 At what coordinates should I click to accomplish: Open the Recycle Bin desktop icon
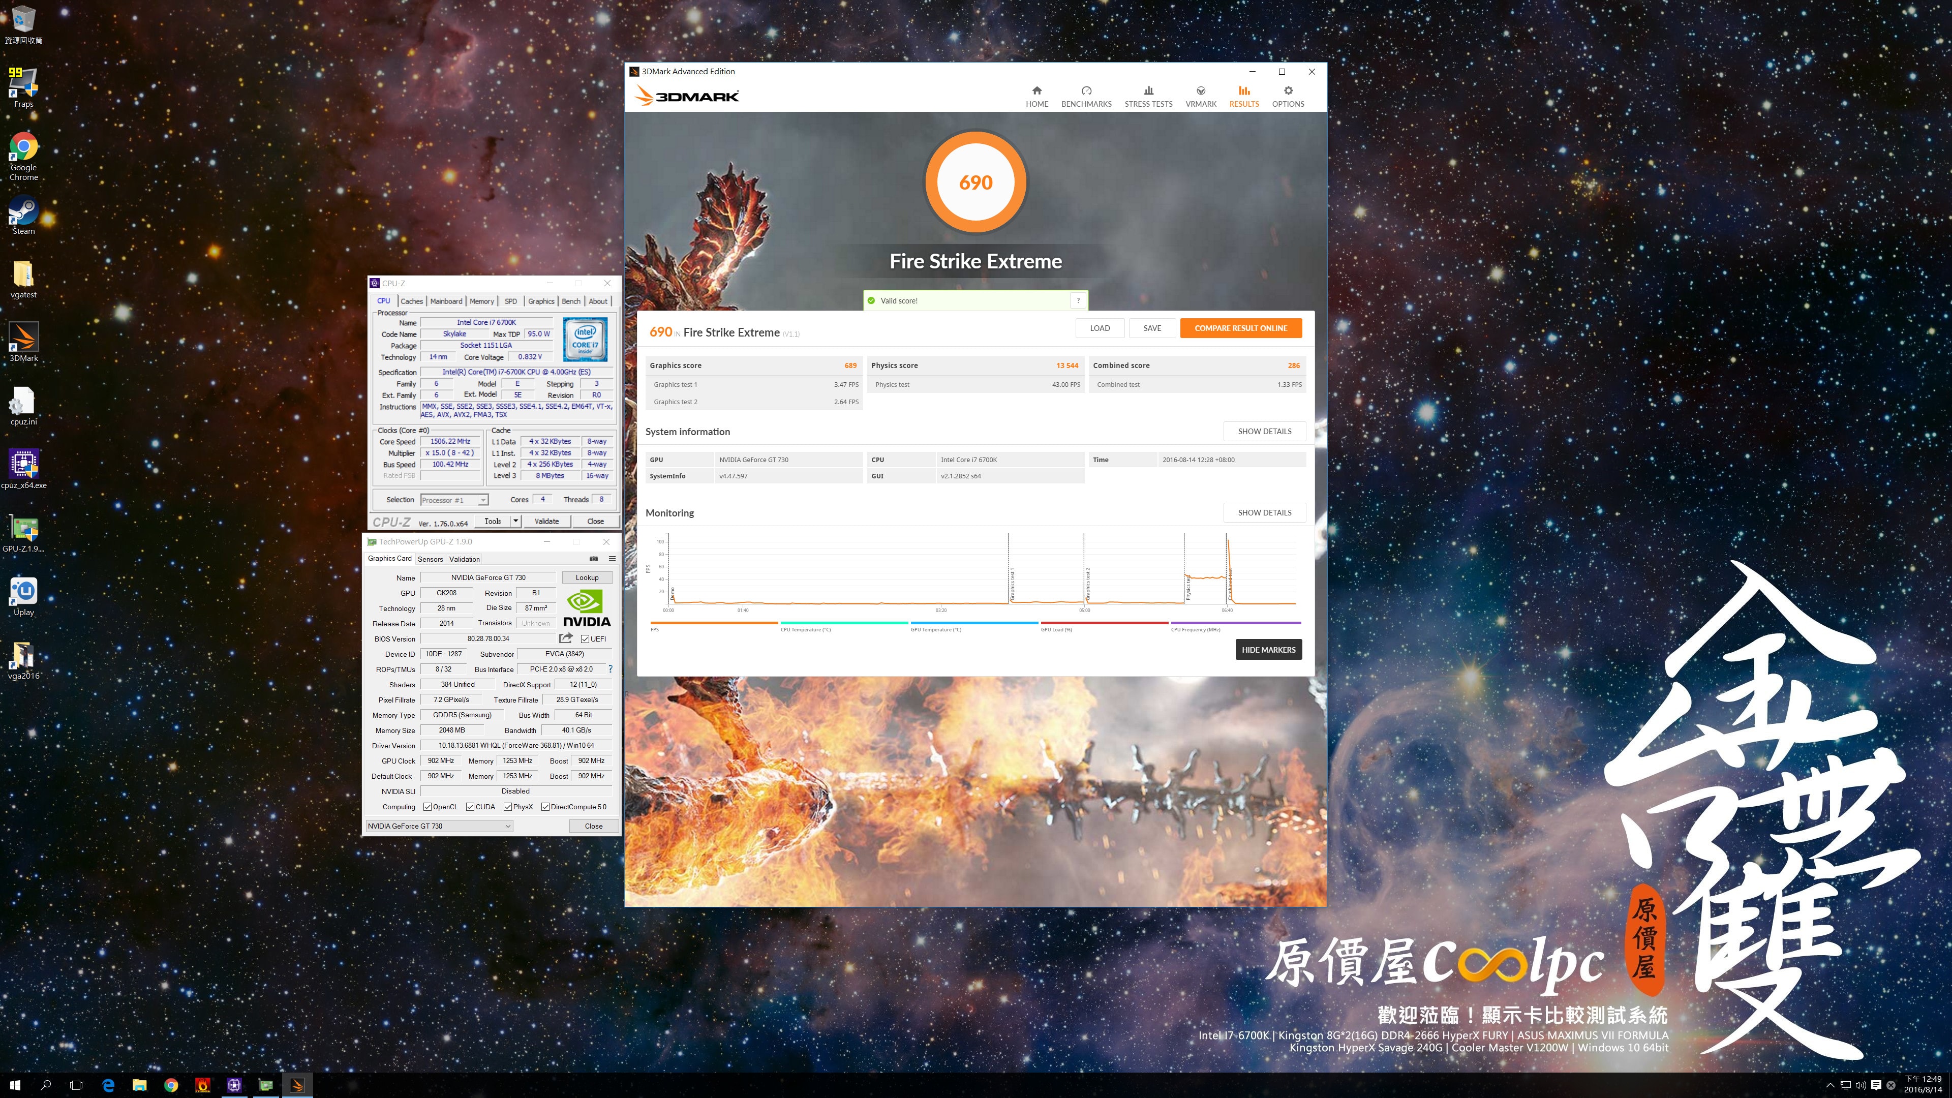[x=23, y=24]
